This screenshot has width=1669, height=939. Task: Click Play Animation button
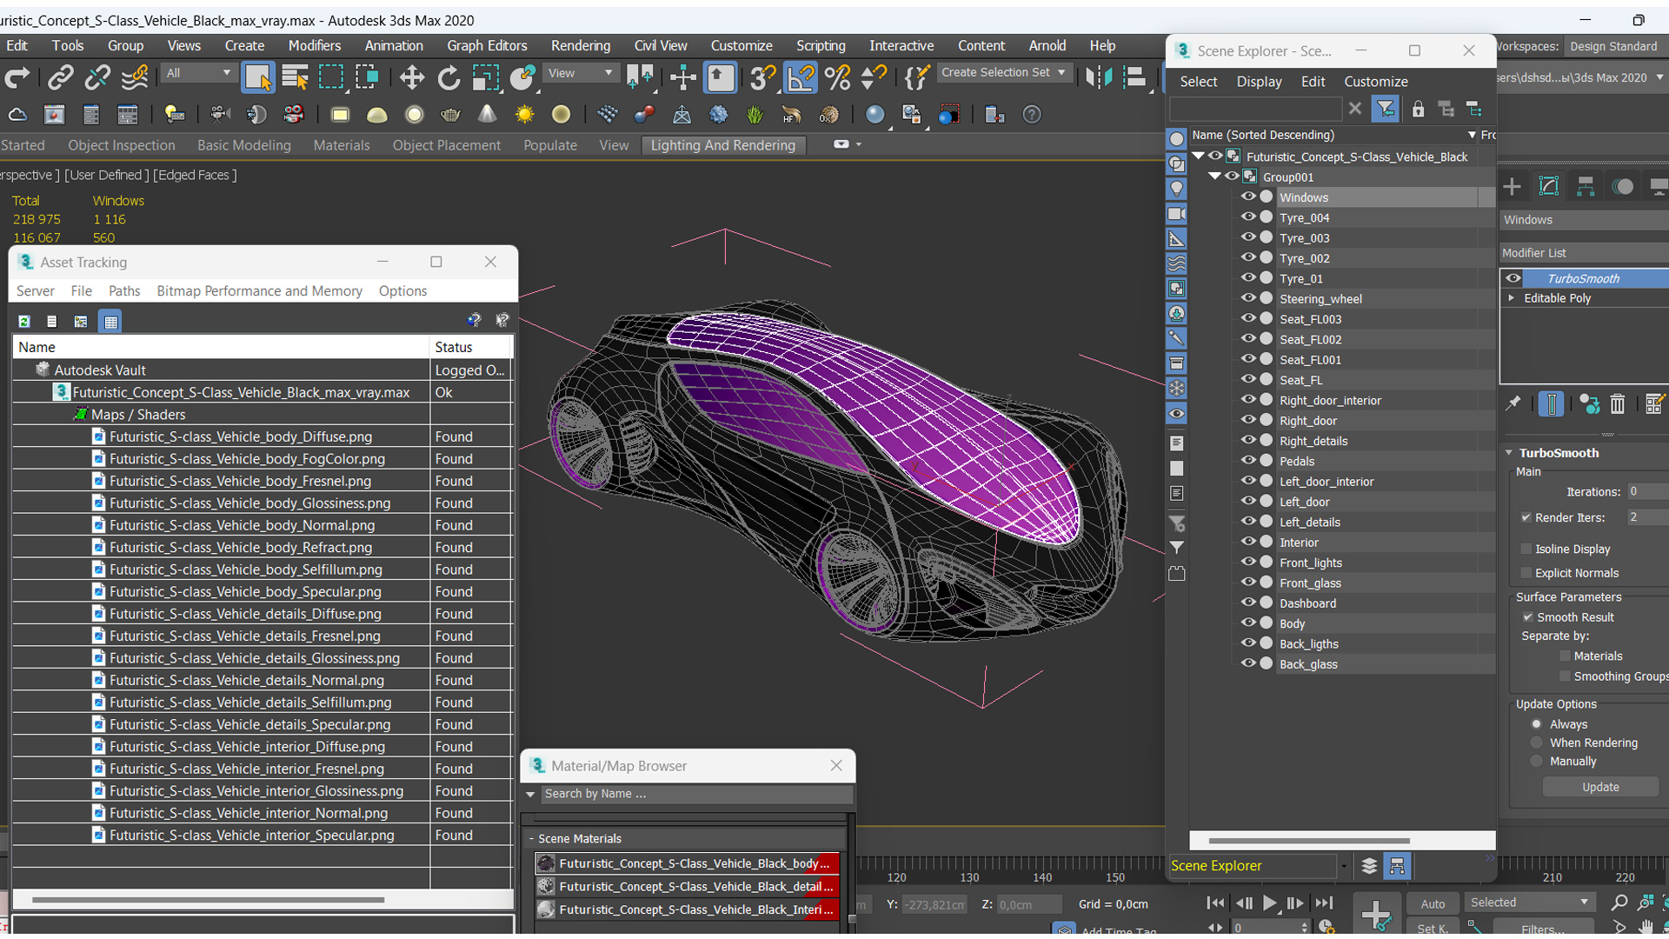coord(1269,903)
